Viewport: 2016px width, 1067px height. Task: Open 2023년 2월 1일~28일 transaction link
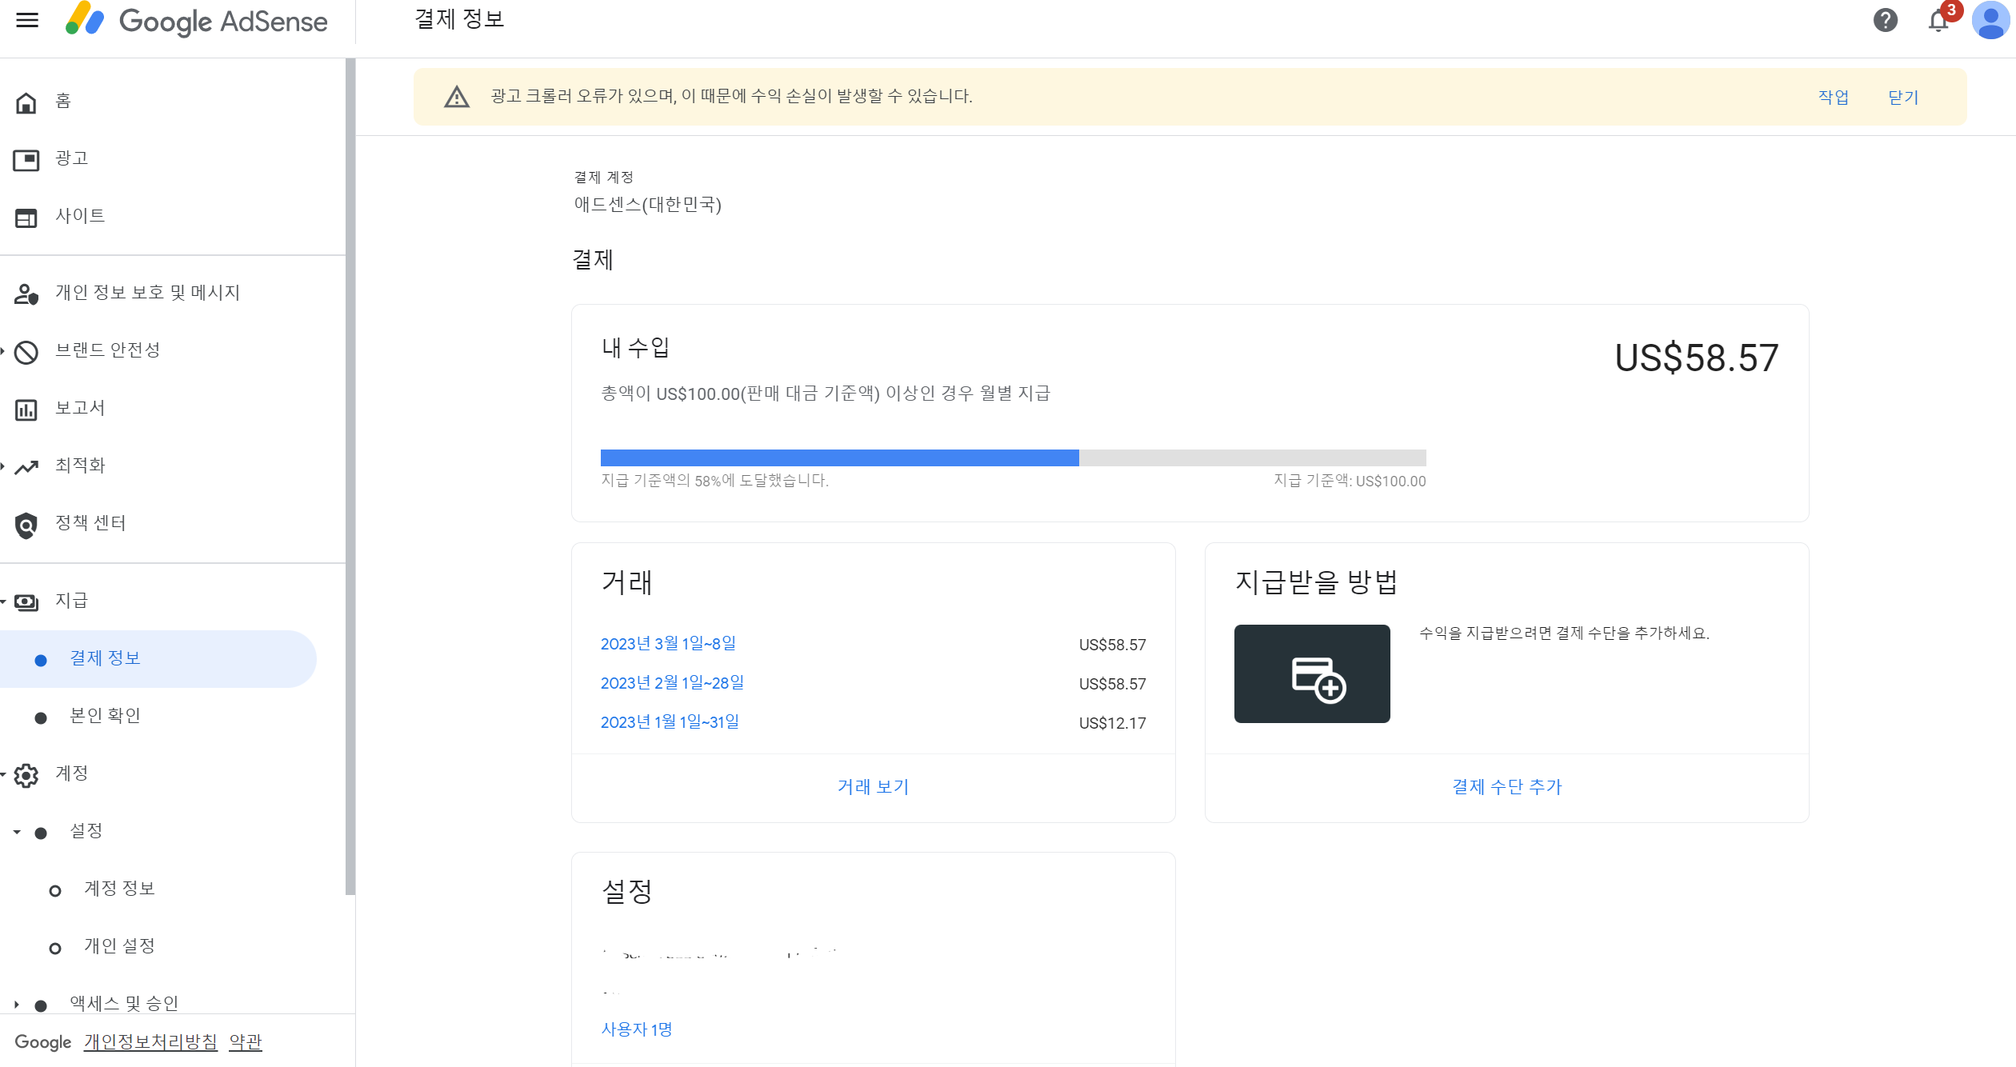672,683
